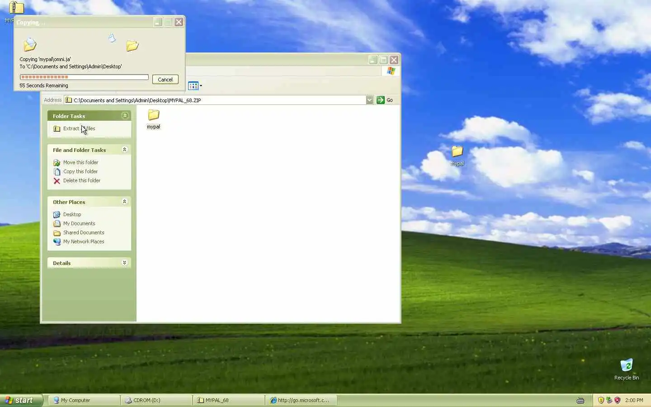
Task: Click Desktop icon in Other Places
Action: click(x=57, y=214)
